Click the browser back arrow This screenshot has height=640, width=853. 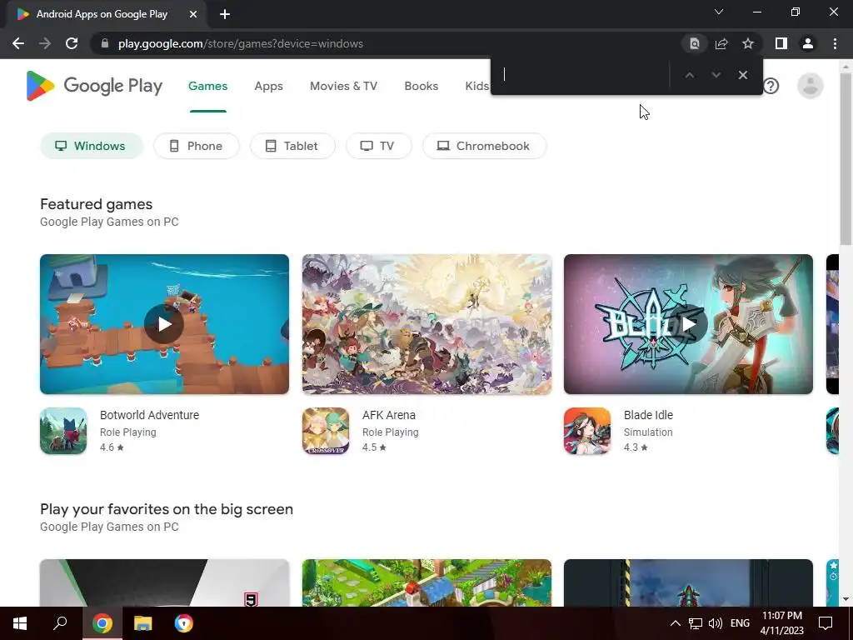18,43
